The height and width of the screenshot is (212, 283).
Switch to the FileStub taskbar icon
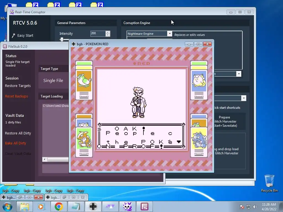click(x=144, y=206)
